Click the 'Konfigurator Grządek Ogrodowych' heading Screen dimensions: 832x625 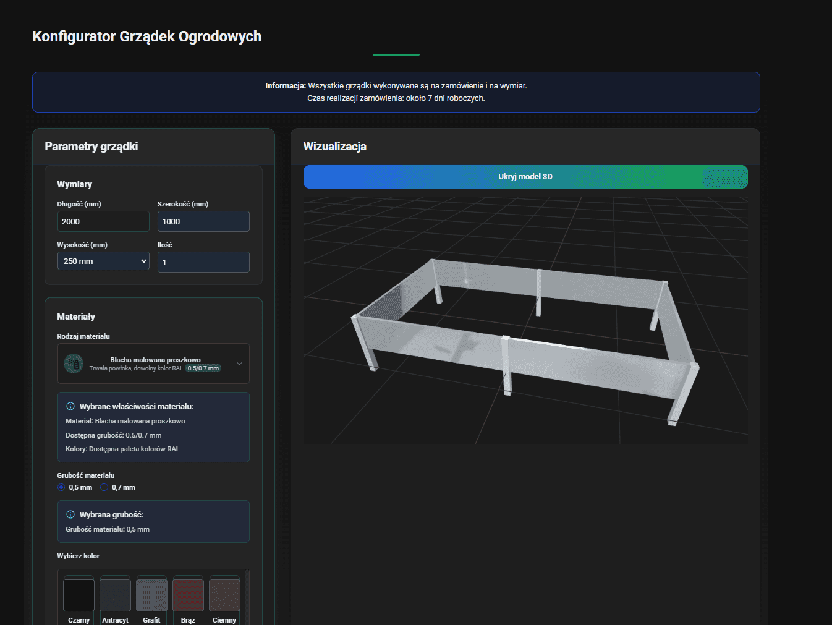coord(147,36)
